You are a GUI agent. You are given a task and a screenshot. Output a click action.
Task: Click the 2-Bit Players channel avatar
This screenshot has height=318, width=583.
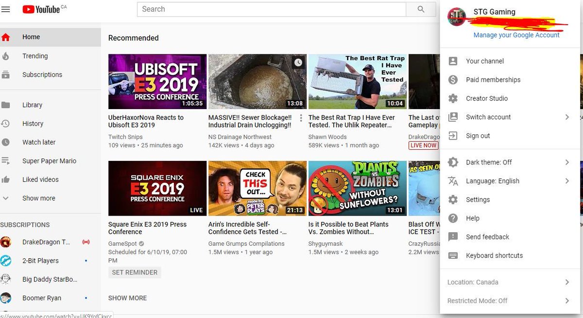tap(5, 261)
